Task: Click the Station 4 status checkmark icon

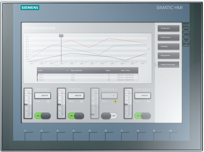Action: (148, 101)
